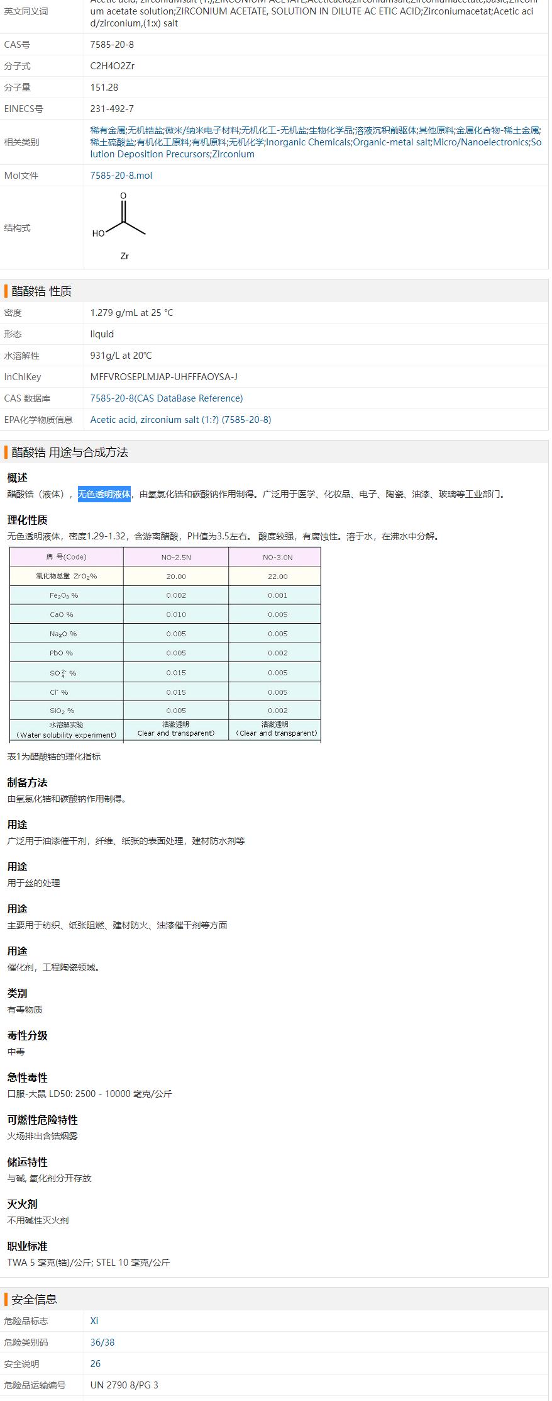Open the 无机锆盐 category link

click(145, 130)
